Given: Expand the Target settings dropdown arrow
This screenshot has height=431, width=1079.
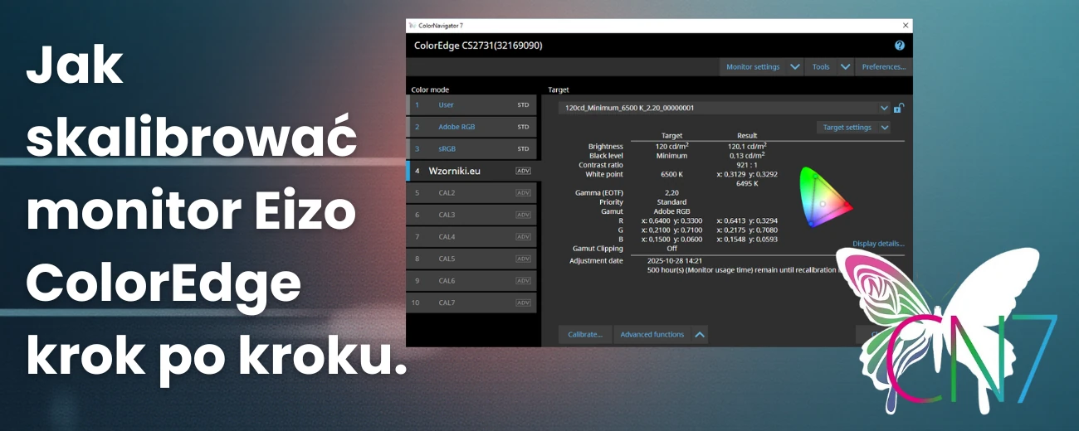Looking at the screenshot, I should pyautogui.click(x=885, y=128).
